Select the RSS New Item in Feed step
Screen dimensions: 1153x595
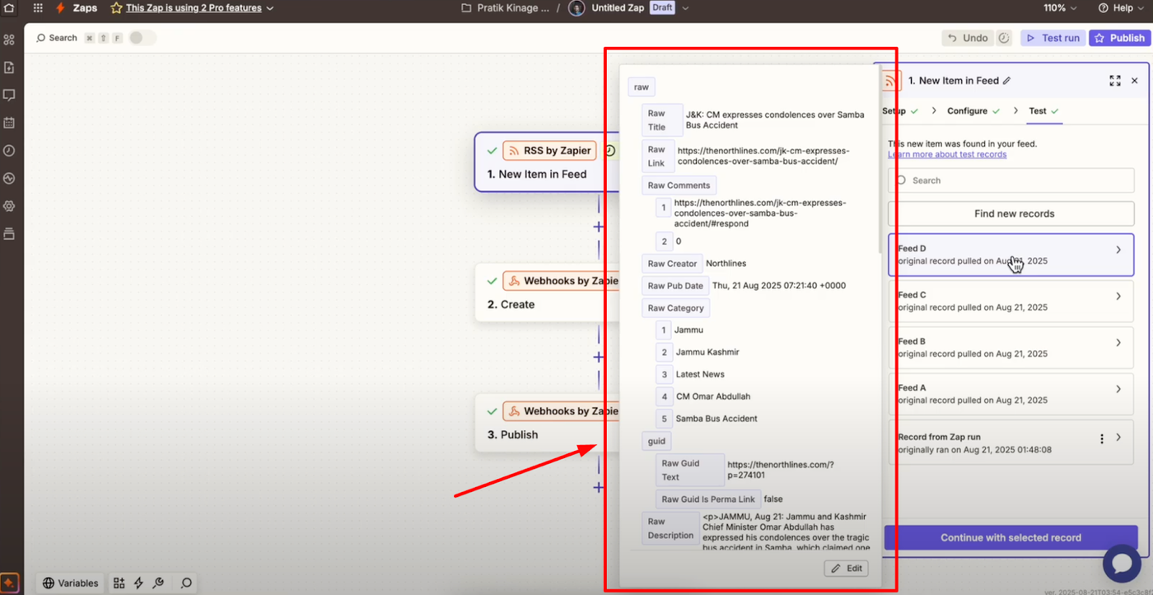[546, 162]
